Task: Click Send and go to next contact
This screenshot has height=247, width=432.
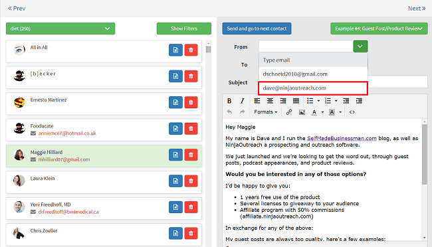Action: (x=257, y=29)
